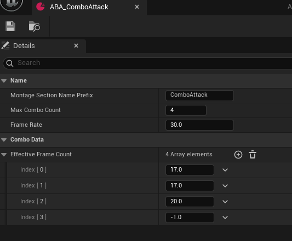Click the Details panel pencil icon
The height and width of the screenshot is (241, 292).
click(5, 46)
